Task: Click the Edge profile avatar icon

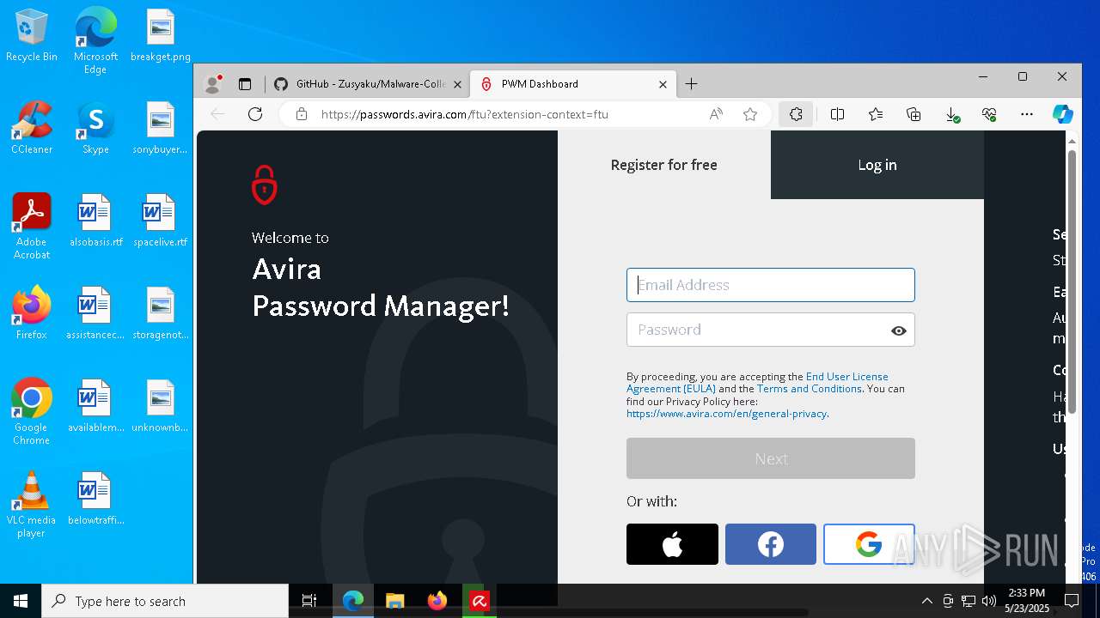Action: click(213, 84)
